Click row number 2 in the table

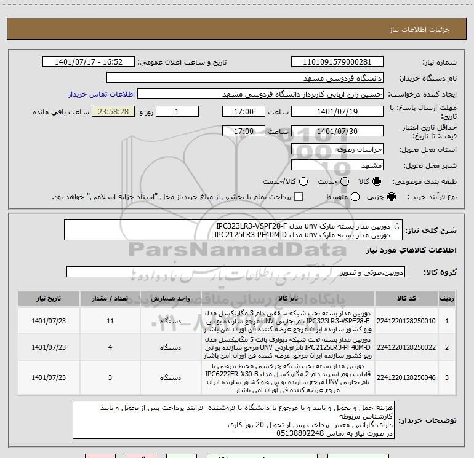click(x=447, y=347)
